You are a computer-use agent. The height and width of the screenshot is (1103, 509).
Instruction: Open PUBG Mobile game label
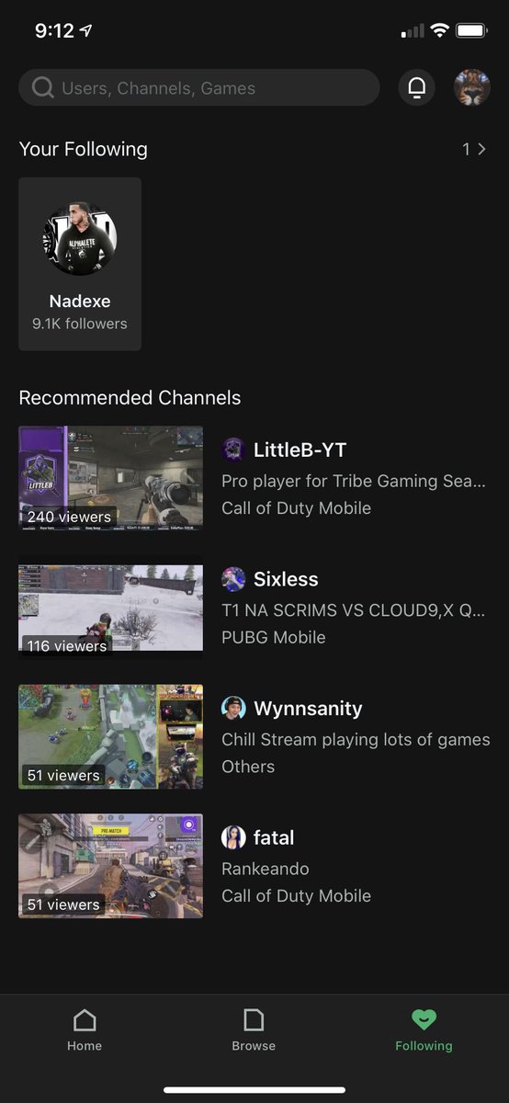coord(274,637)
